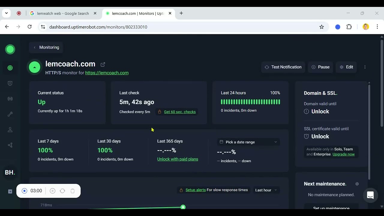Click Get 60 sec. checks link
Screen dimensions: 384x216
click(180, 112)
